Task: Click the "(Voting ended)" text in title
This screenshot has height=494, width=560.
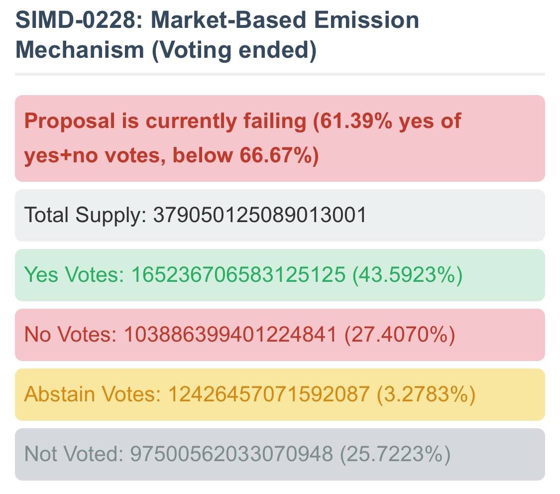Action: [233, 51]
